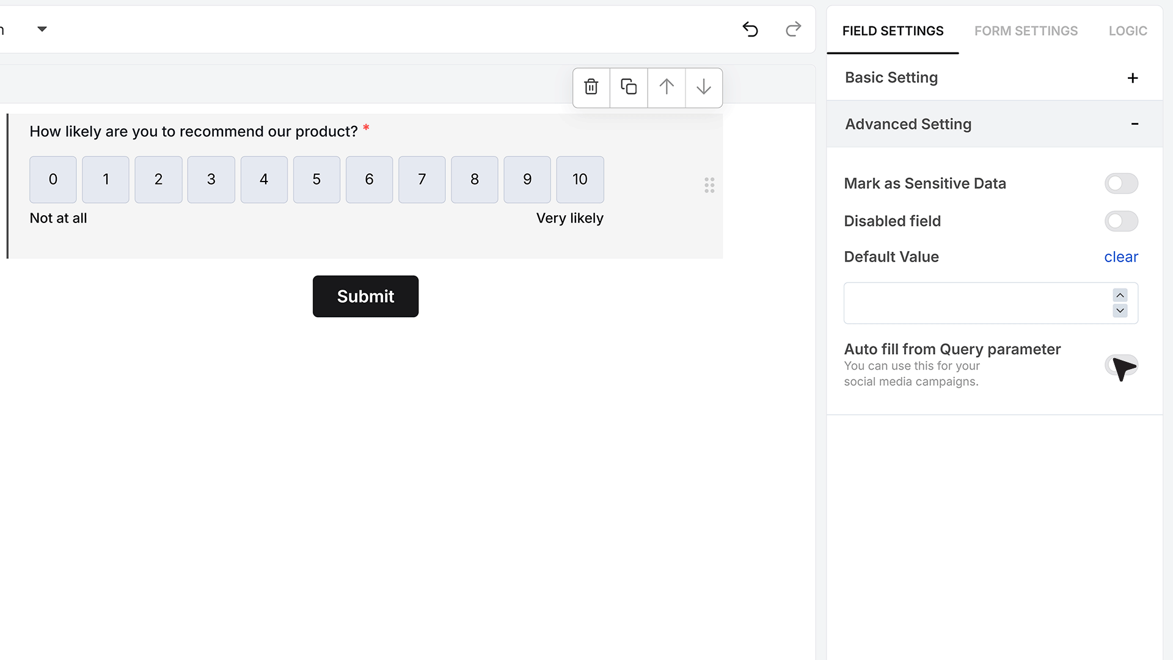Image resolution: width=1173 pixels, height=660 pixels.
Task: Click the Submit button
Action: pos(365,296)
